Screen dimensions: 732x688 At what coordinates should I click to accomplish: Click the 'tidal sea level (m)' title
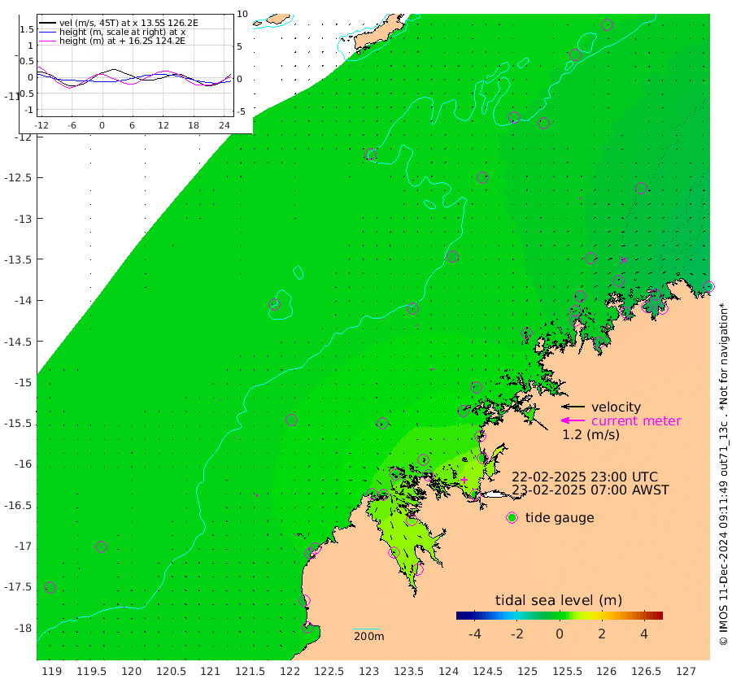coord(559,600)
